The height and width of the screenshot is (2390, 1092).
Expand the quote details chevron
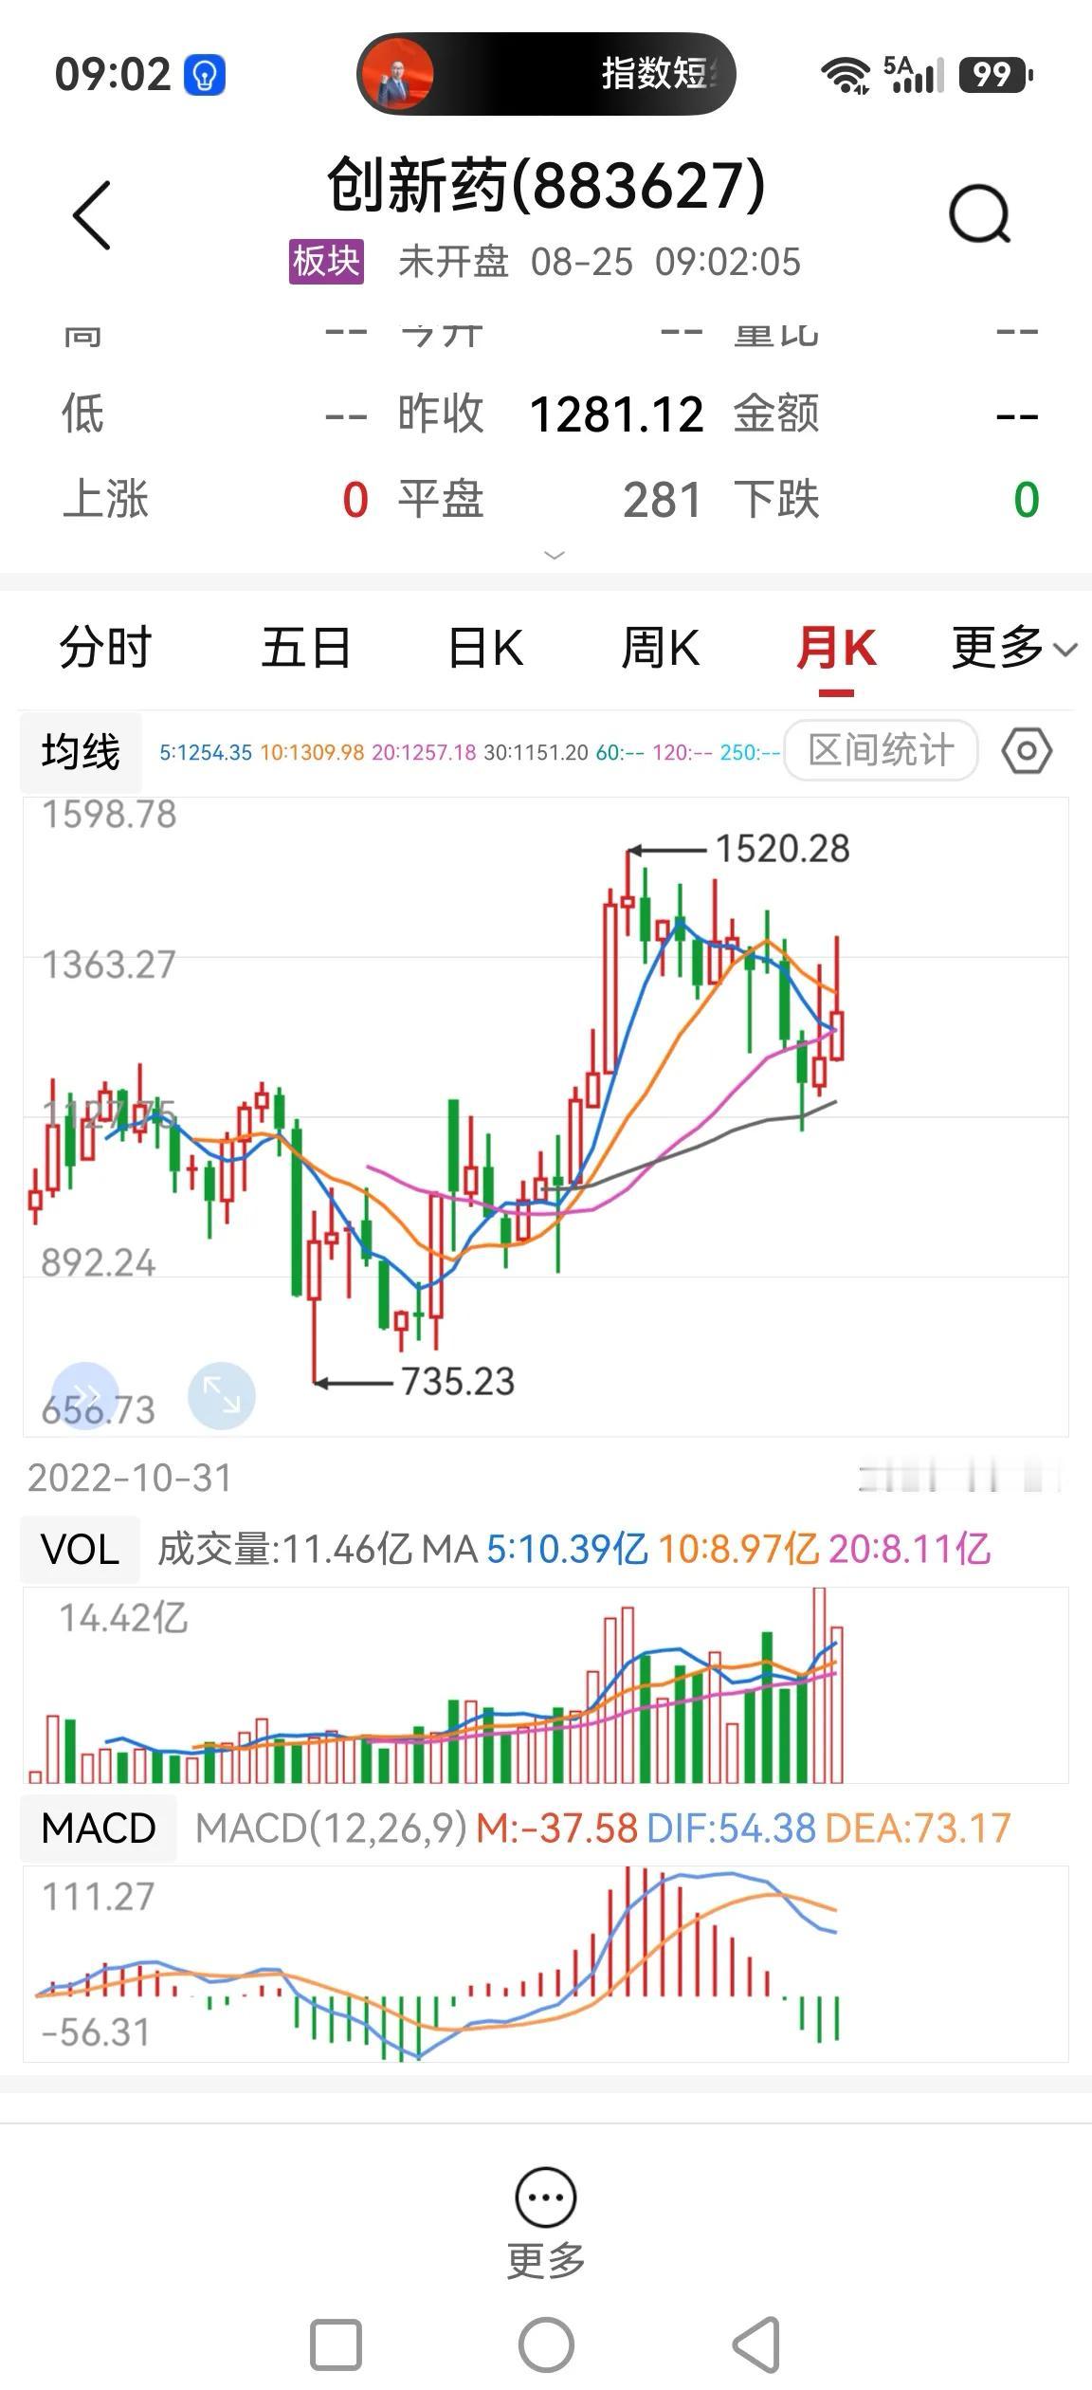pyautogui.click(x=555, y=555)
